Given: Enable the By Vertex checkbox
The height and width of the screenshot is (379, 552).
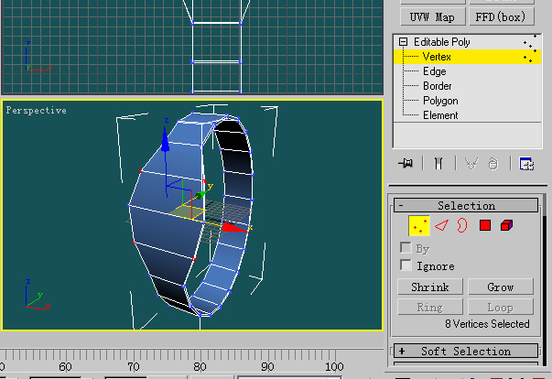Looking at the screenshot, I should click(x=406, y=247).
